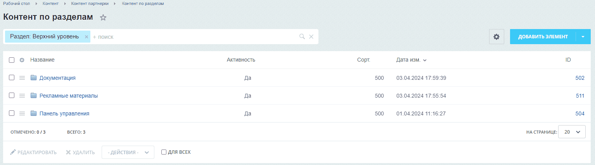Focus the '+ поиск' search input
The height and width of the screenshot is (165, 595).
194,37
